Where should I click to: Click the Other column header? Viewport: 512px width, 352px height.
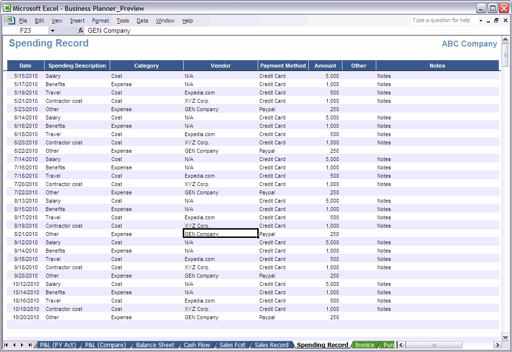(x=359, y=66)
